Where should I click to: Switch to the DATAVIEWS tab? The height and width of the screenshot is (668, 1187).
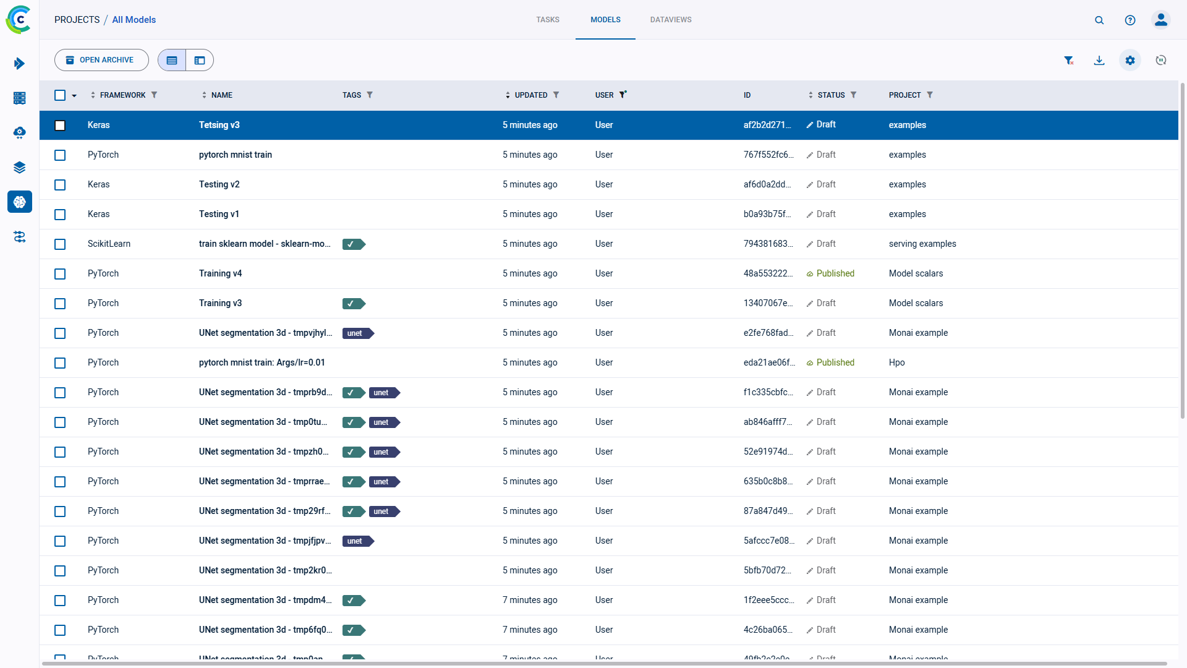(x=670, y=20)
